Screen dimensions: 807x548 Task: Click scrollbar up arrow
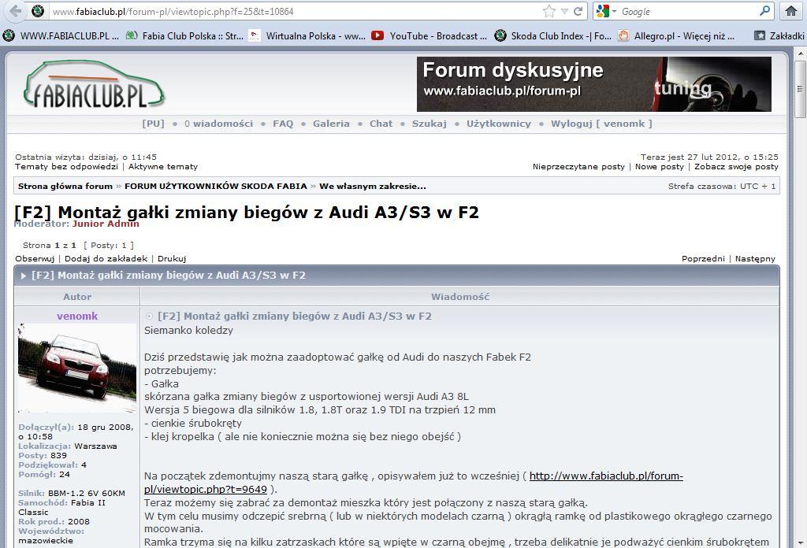coord(801,53)
